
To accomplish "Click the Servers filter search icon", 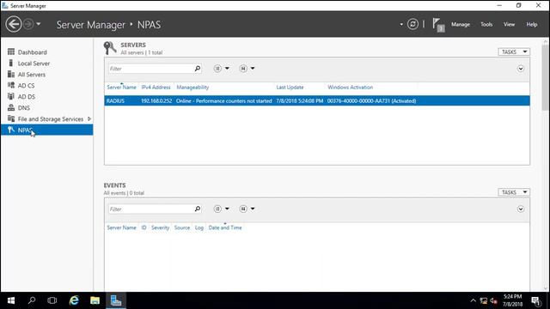I will (198, 69).
